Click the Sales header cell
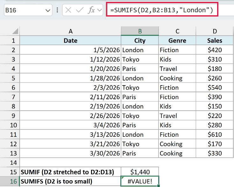The width and height of the screenshot is (234, 187). (x=215, y=41)
